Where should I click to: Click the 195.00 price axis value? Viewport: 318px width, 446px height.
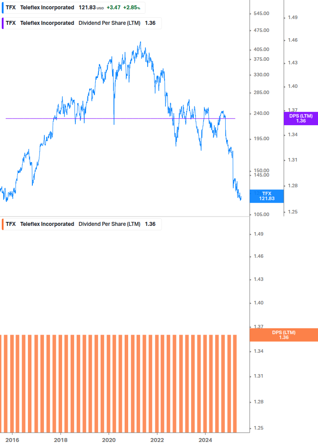(261, 139)
